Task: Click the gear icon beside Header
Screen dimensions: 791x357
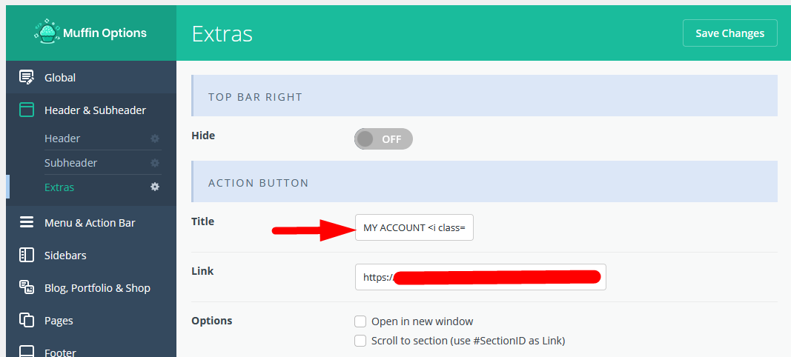Action: tap(155, 139)
